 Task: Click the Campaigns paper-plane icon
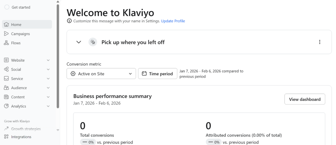click(6, 34)
